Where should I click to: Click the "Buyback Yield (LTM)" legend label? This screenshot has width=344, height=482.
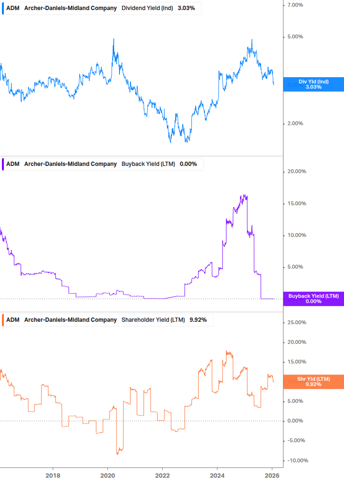pos(148,164)
